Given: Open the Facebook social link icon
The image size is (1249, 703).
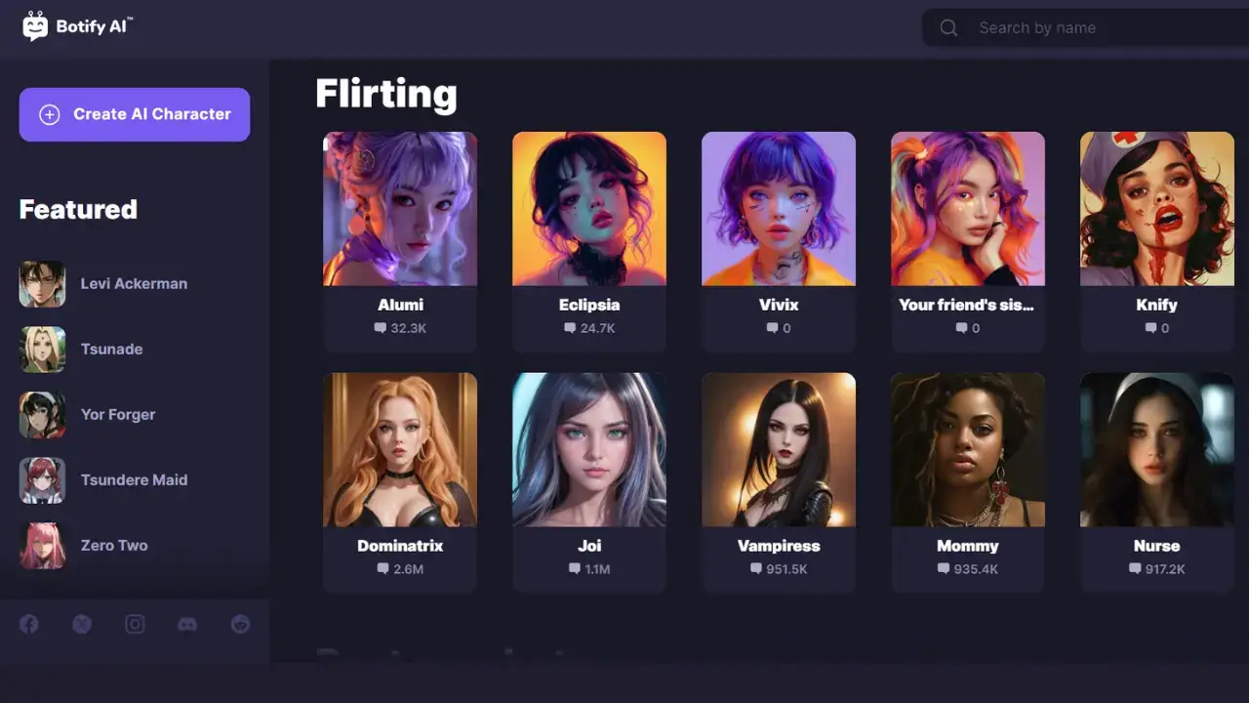Looking at the screenshot, I should (x=29, y=624).
